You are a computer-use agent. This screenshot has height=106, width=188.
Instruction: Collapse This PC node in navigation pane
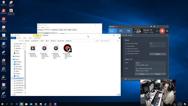(x=12, y=59)
